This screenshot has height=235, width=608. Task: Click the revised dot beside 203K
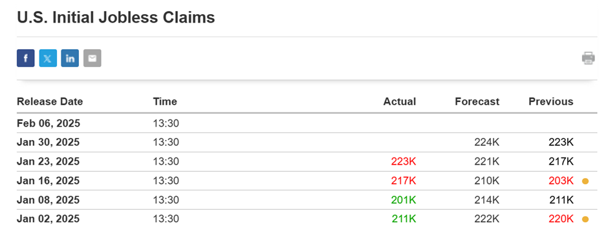[585, 181]
